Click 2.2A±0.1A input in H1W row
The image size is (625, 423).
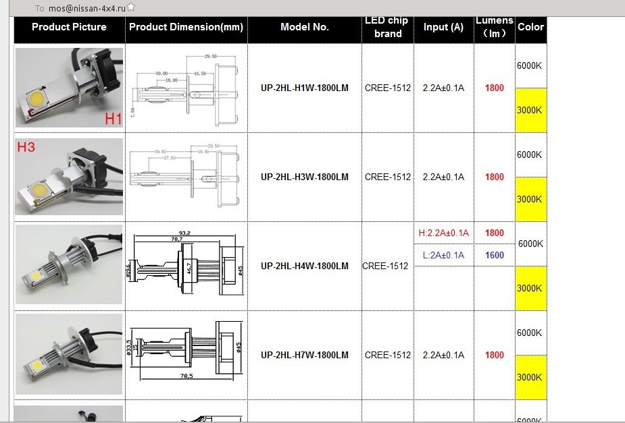(x=444, y=88)
